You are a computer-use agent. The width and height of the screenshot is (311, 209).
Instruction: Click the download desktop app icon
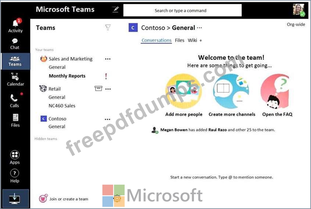pos(15,198)
